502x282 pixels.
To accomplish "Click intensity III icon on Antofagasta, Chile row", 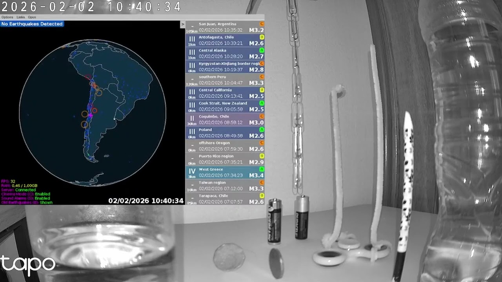I will (x=192, y=39).
